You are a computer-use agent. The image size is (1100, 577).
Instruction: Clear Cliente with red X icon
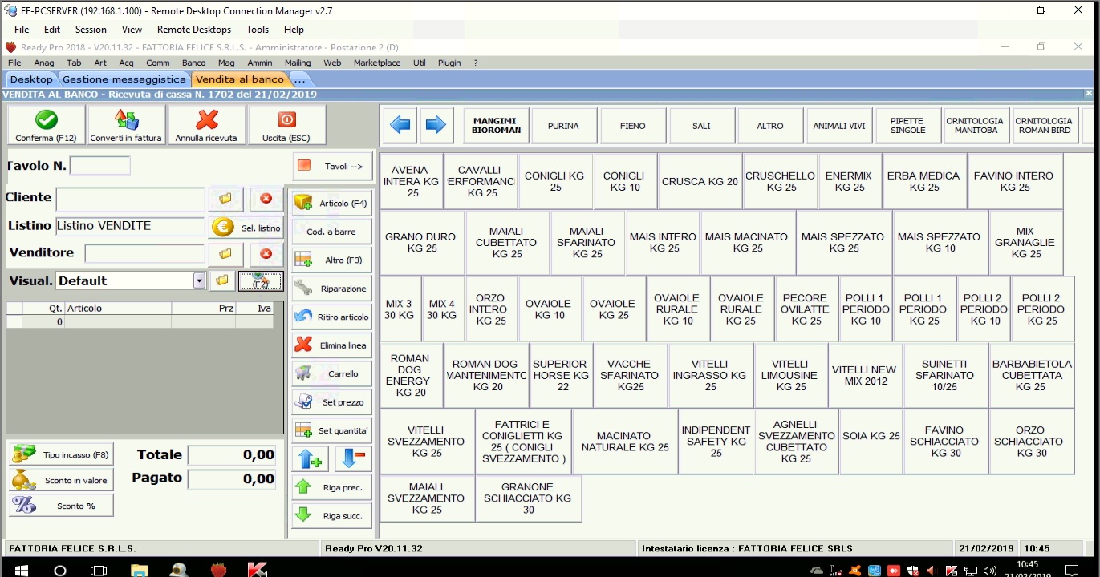coord(266,198)
